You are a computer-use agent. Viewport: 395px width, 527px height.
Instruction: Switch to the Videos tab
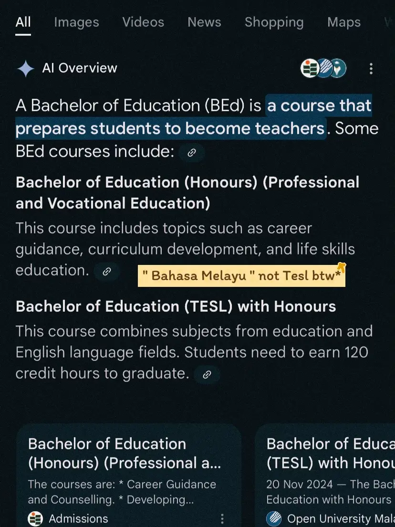coord(143,22)
